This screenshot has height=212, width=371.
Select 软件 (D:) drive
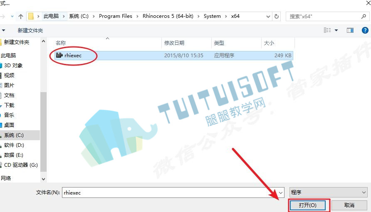pyautogui.click(x=14, y=145)
